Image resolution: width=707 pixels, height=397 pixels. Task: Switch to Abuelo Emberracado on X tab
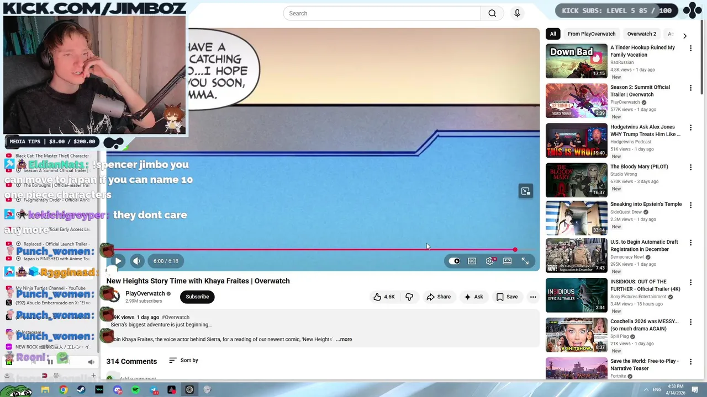point(50,303)
